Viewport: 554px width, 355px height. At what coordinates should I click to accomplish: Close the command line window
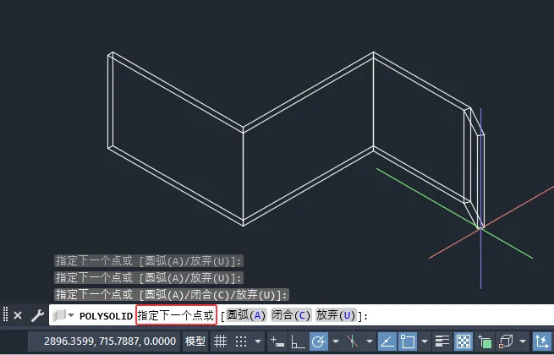(x=18, y=315)
